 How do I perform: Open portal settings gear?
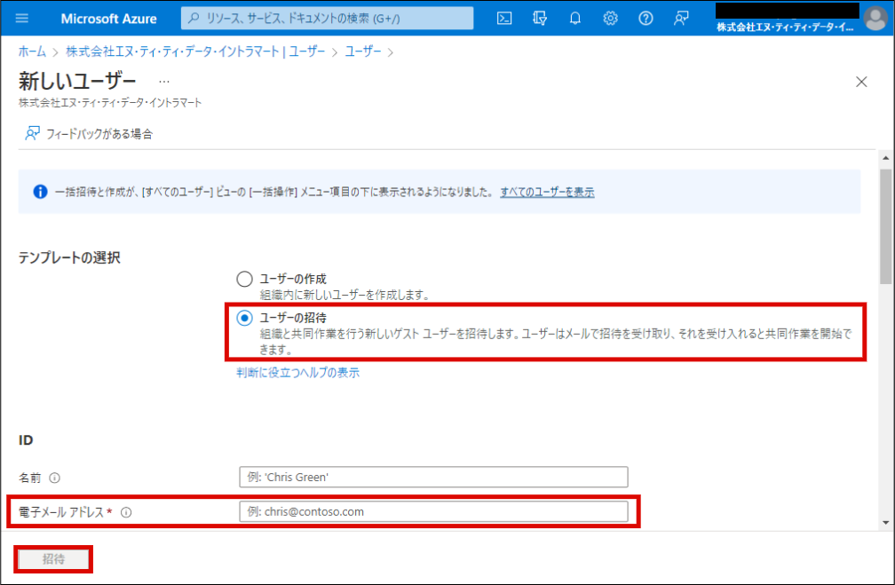click(610, 19)
